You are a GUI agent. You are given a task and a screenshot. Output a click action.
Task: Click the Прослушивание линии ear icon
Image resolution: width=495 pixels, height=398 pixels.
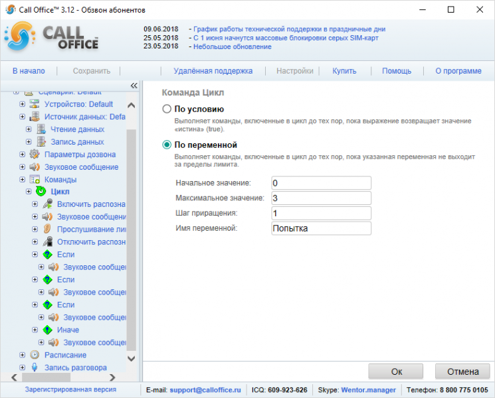tap(47, 229)
